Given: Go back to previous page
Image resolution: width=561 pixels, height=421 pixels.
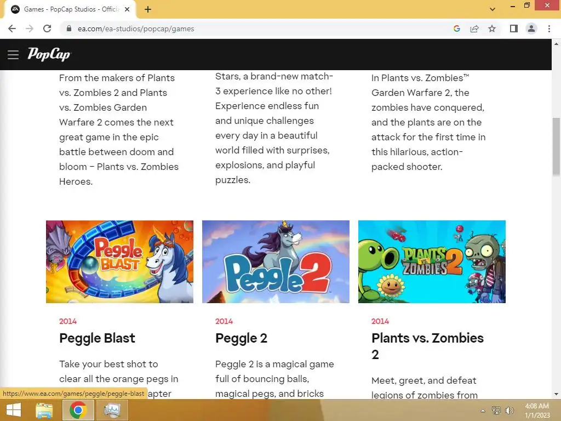Looking at the screenshot, I should pyautogui.click(x=12, y=29).
